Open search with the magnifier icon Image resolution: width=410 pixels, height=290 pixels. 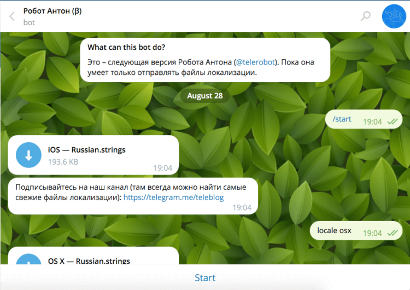(366, 16)
